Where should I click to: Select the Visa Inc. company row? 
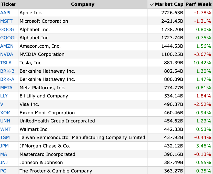[x=29, y=104]
